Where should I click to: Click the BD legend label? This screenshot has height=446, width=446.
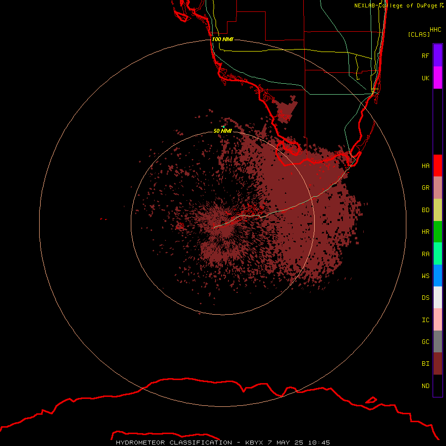pos(425,210)
